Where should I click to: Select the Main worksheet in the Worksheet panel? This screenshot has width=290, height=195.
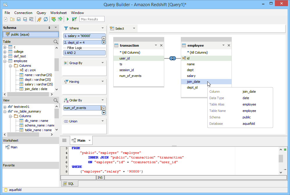click(x=14, y=147)
